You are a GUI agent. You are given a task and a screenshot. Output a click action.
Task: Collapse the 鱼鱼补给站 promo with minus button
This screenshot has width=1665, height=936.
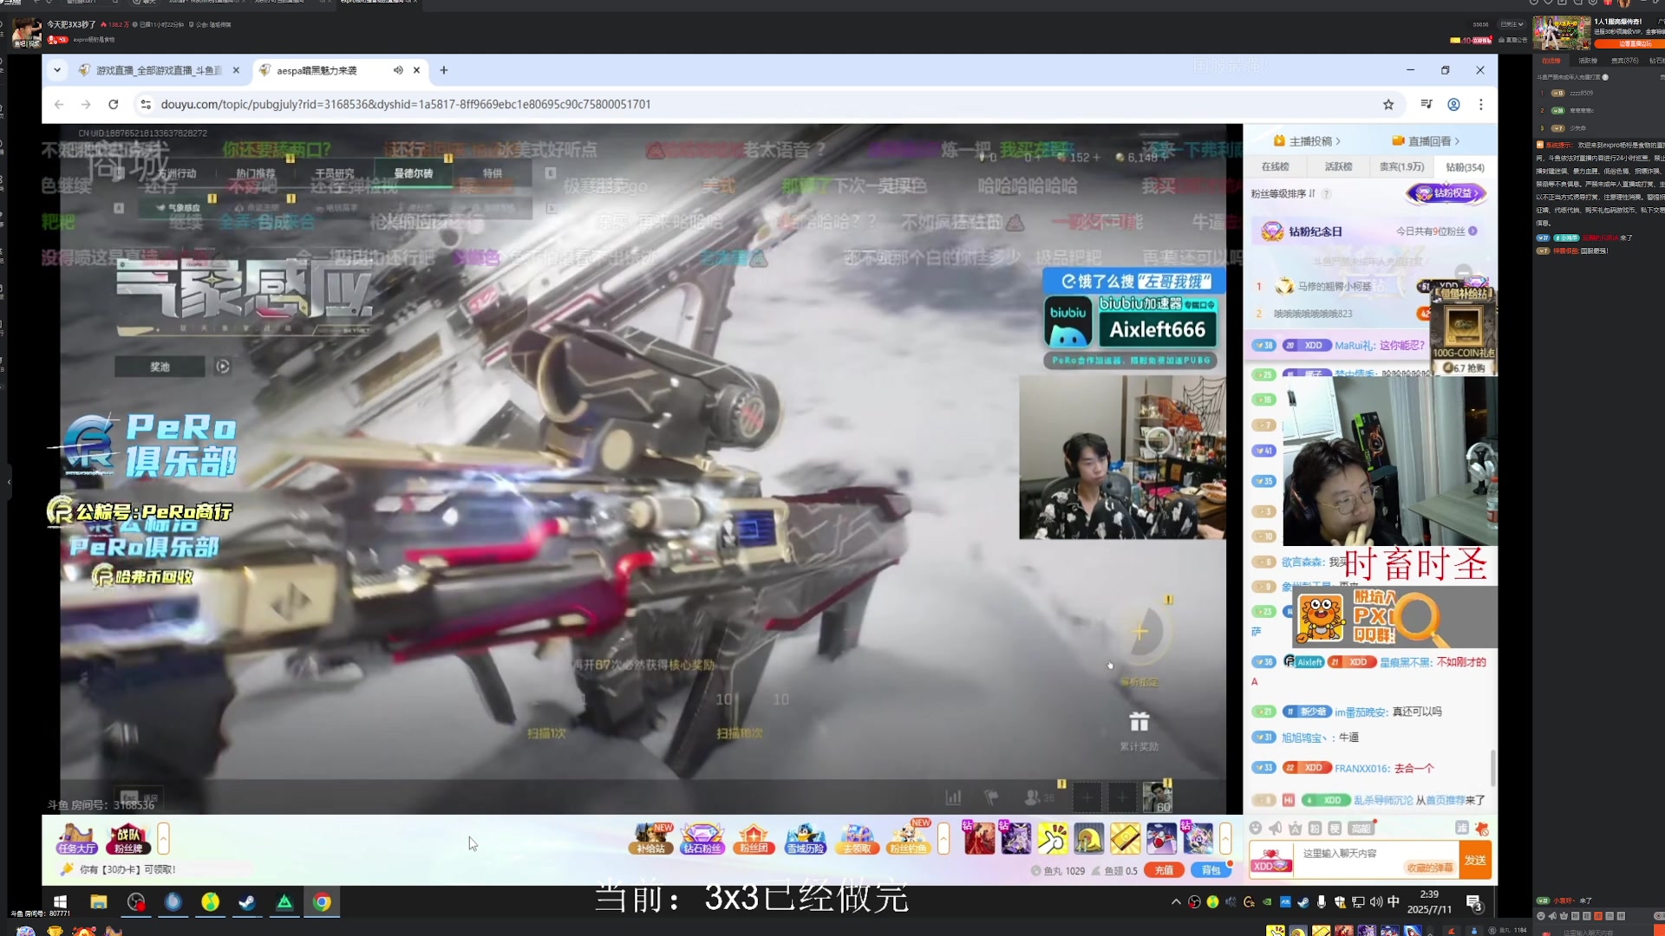[x=1464, y=272]
